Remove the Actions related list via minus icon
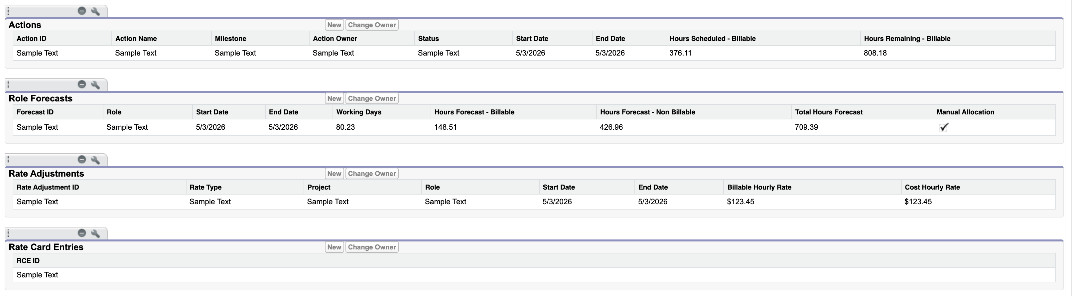Screen dimensions: 1072x296 (x=82, y=11)
